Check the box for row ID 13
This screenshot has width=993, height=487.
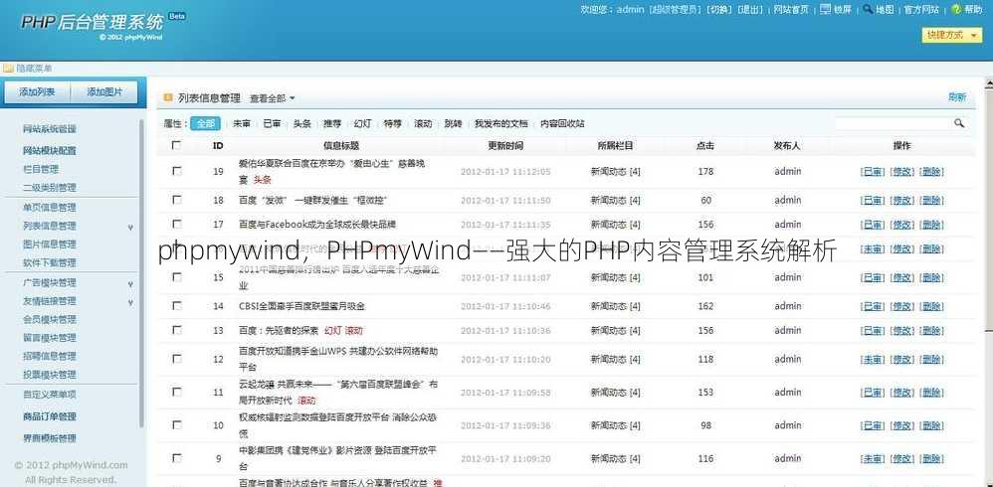(x=177, y=330)
